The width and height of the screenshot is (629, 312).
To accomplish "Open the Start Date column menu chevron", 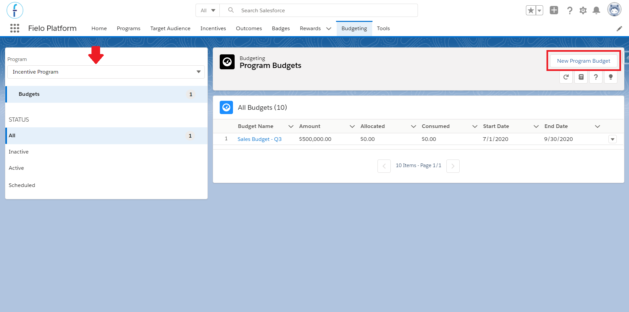I will click(536, 126).
